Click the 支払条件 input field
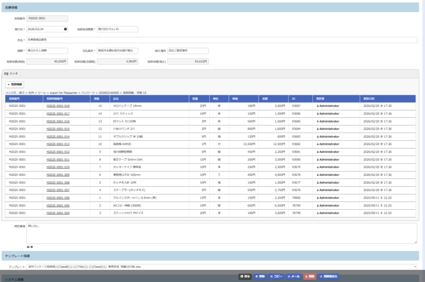The height and width of the screenshot is (282, 425). point(117,51)
